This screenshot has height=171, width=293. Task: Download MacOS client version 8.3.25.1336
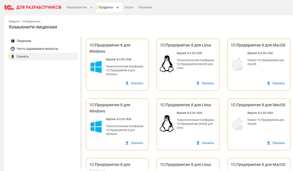(276, 83)
